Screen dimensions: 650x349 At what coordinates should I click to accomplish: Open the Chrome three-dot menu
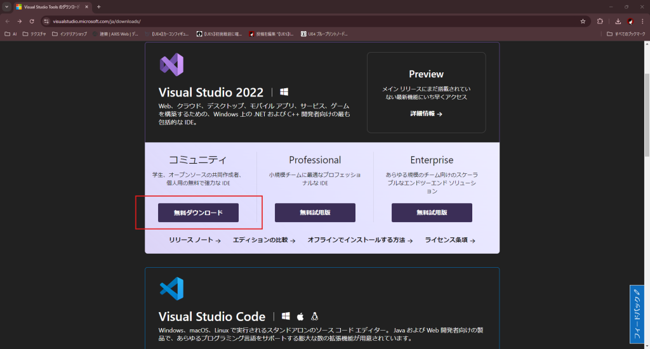[x=642, y=21]
